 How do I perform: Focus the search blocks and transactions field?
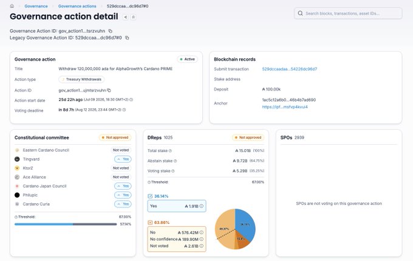(x=348, y=13)
